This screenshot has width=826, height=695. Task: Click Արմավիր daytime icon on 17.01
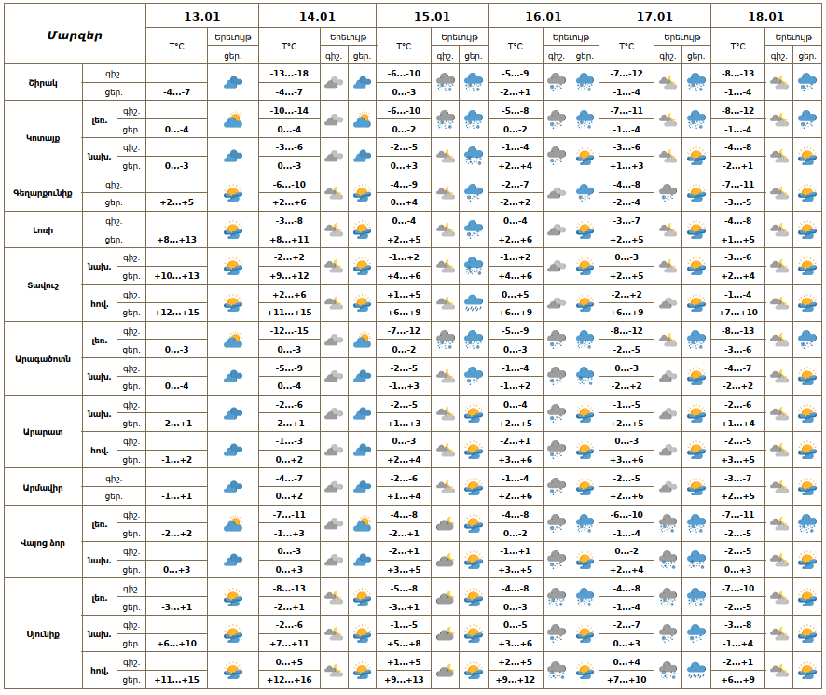(x=695, y=487)
